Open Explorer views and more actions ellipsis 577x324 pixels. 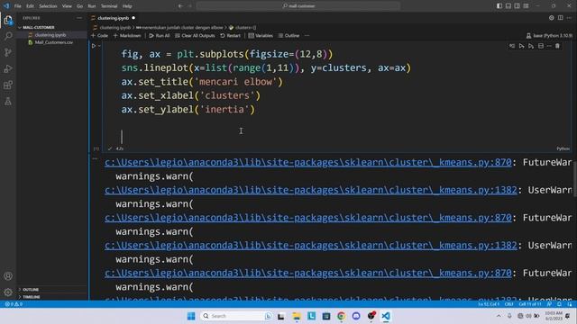click(79, 18)
